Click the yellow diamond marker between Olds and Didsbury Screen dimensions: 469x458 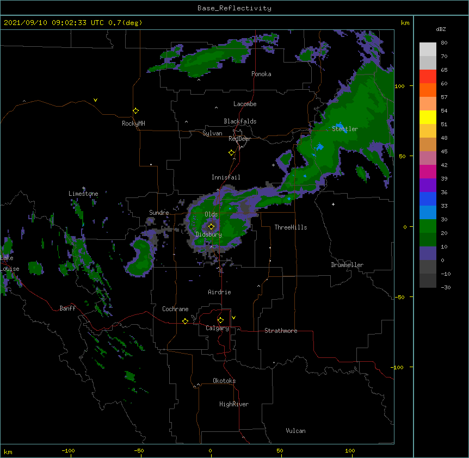pyautogui.click(x=212, y=226)
